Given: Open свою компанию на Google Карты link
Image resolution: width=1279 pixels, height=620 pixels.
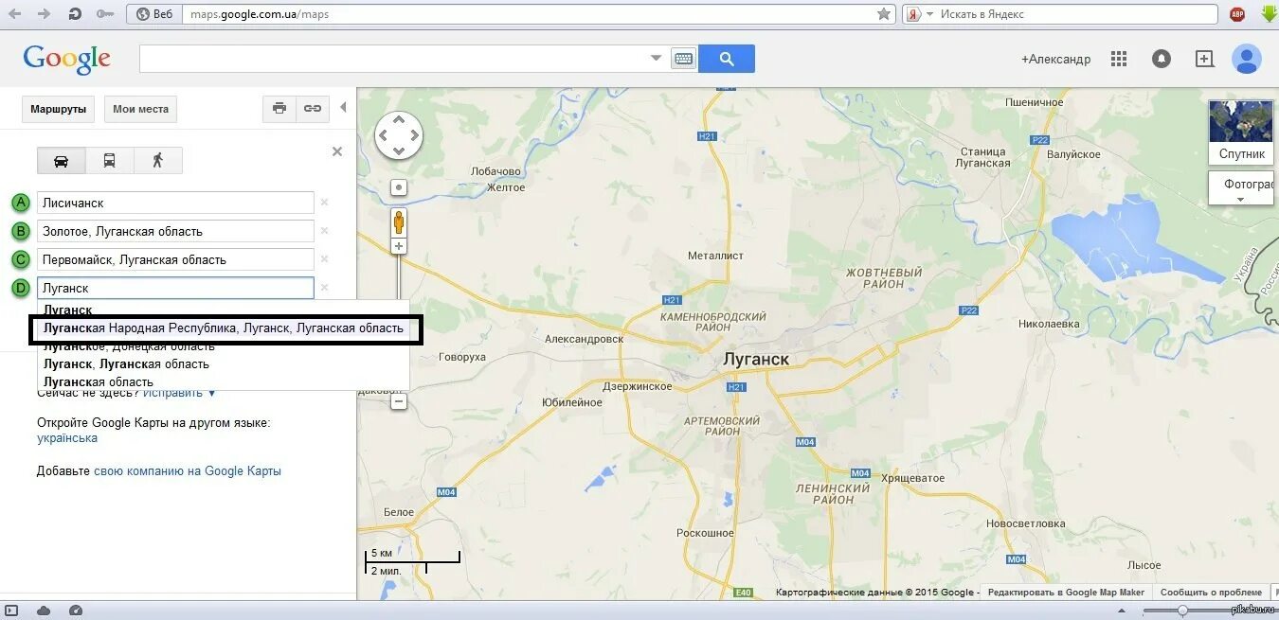Looking at the screenshot, I should tap(188, 470).
